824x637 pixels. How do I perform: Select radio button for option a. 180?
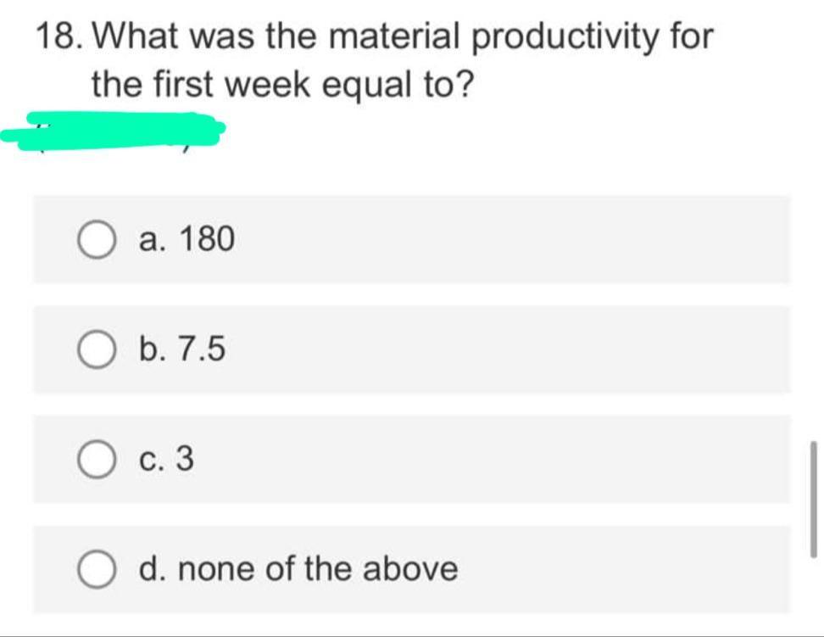[96, 238]
